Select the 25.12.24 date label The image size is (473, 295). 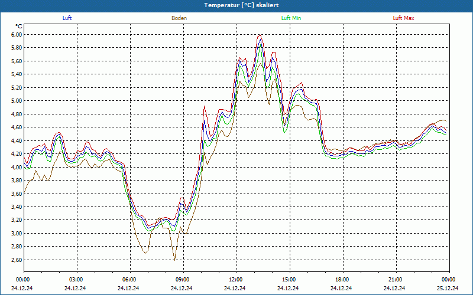tap(449, 289)
